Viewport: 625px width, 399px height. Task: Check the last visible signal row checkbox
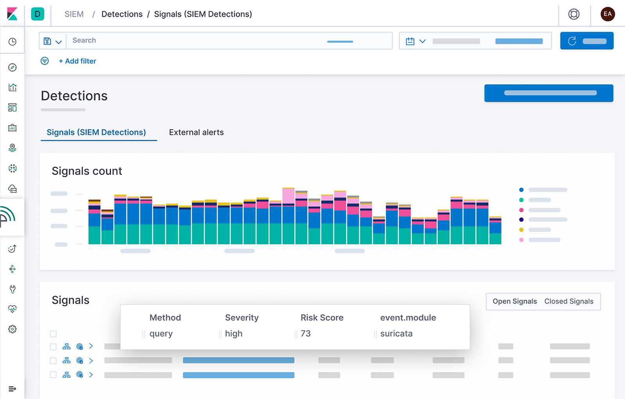[53, 375]
